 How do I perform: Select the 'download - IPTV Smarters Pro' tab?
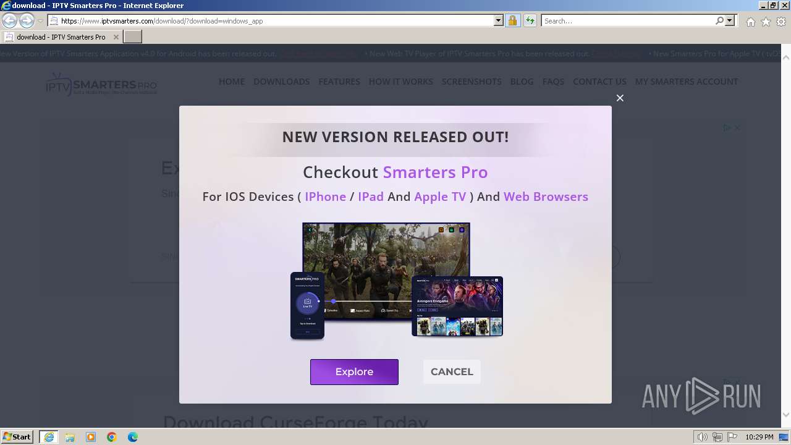tap(61, 37)
